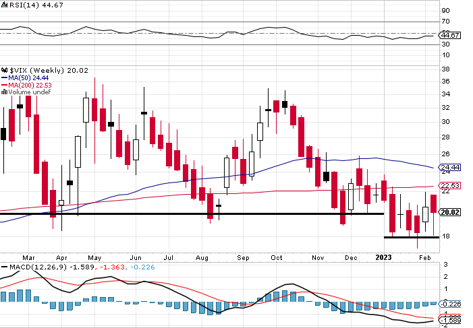Click the 32 price axis label
The image size is (473, 328).
coord(445,108)
